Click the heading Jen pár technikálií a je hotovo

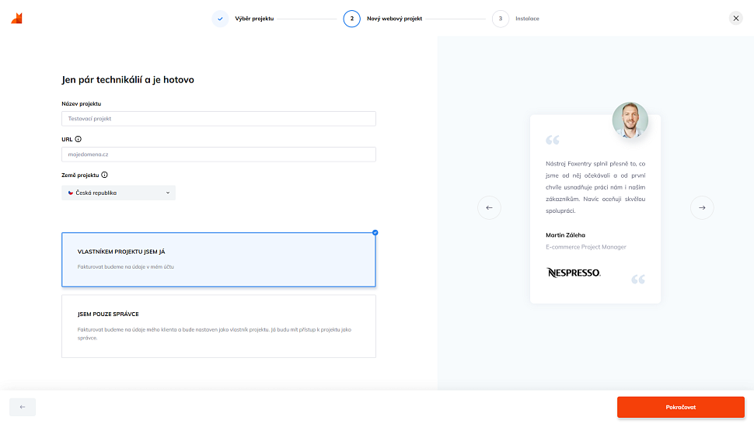click(128, 80)
